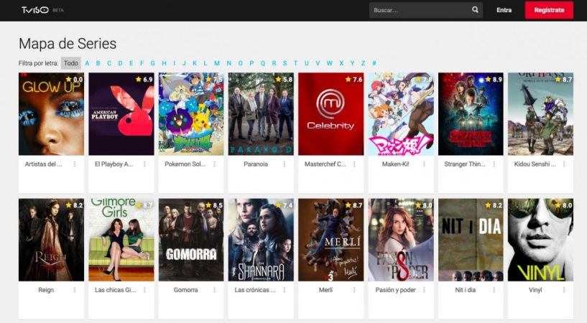Open options menu for Stranger Things card
Image resolution: width=587 pixels, height=323 pixels.
click(x=494, y=164)
